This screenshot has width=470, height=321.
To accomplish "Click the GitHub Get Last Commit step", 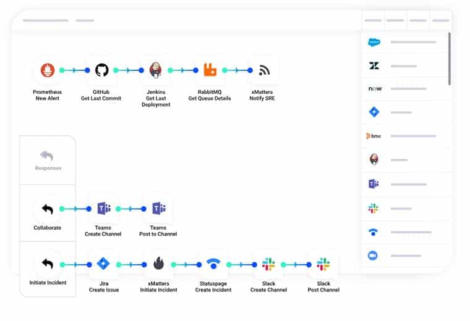I will point(101,70).
